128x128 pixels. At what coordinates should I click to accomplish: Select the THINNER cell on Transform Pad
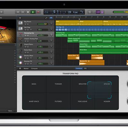coord(58,84)
